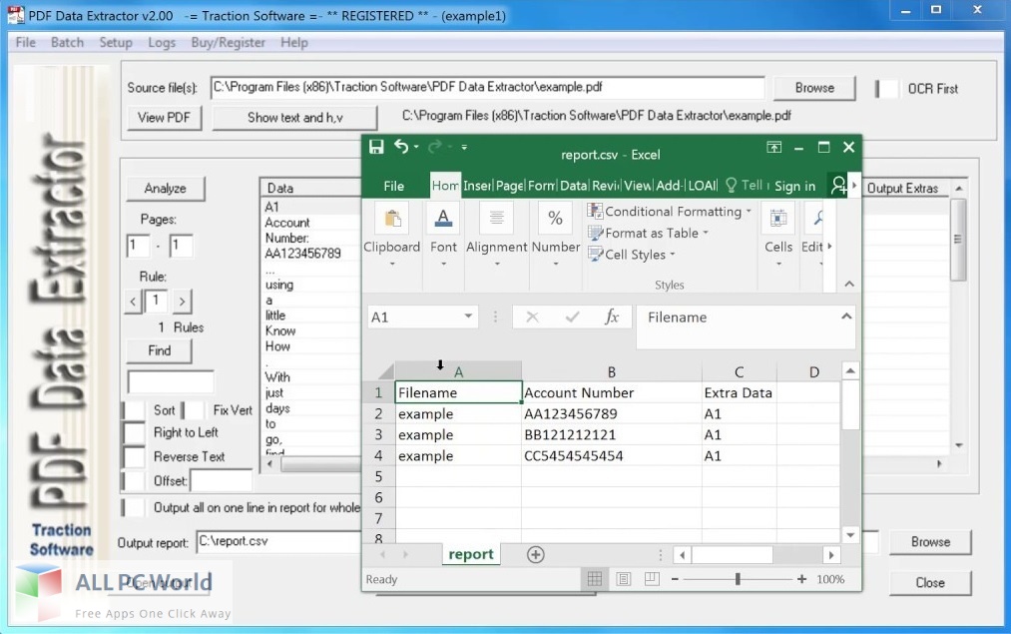The height and width of the screenshot is (634, 1011).
Task: Toggle the Sort checkbox
Action: [134, 410]
